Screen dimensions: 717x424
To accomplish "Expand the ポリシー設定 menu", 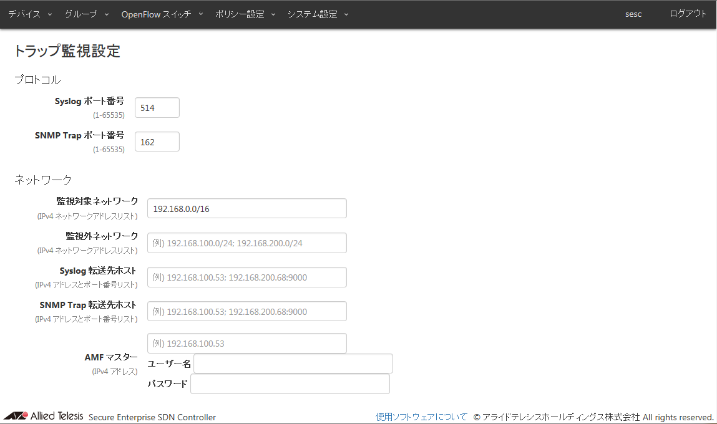I will [x=245, y=14].
